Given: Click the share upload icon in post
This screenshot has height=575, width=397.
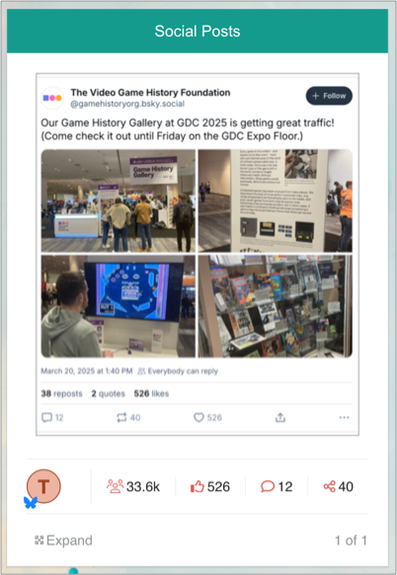Looking at the screenshot, I should coord(280,417).
